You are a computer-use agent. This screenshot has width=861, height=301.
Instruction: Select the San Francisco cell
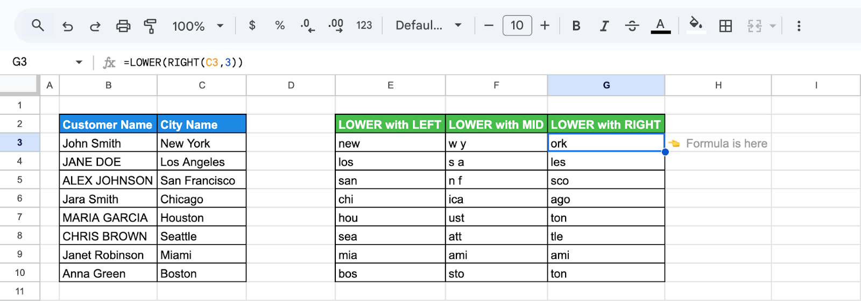[x=202, y=180]
